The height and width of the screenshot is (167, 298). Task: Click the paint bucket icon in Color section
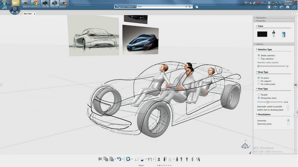point(283,34)
